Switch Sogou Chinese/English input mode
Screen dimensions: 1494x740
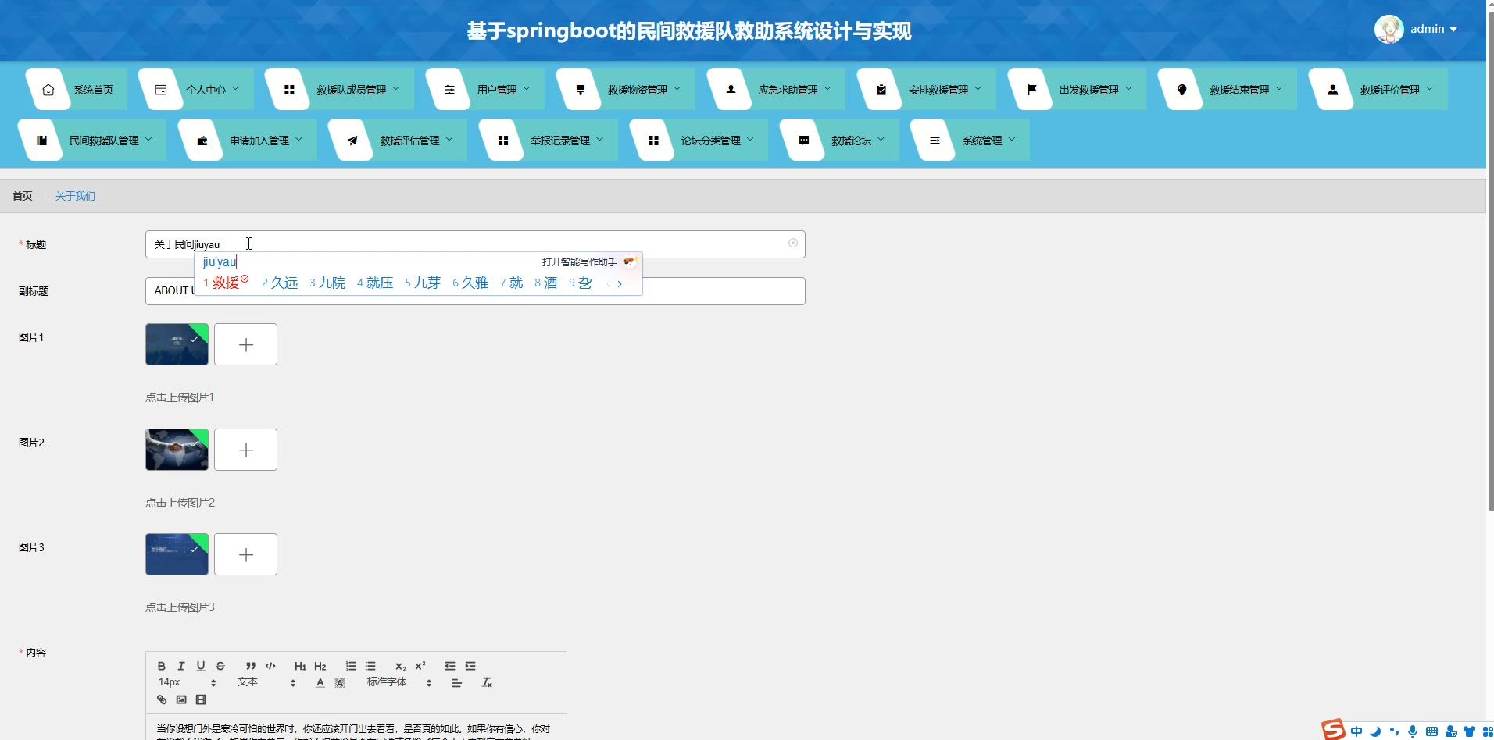(x=1356, y=731)
